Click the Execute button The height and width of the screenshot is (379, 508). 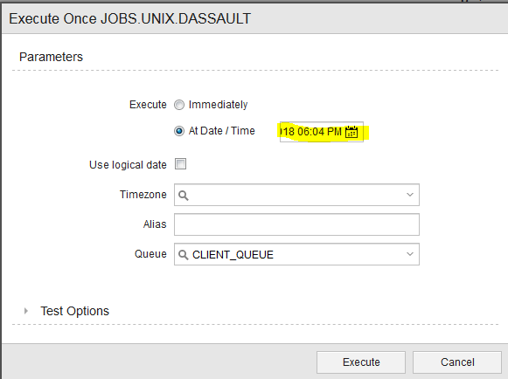[x=361, y=362]
